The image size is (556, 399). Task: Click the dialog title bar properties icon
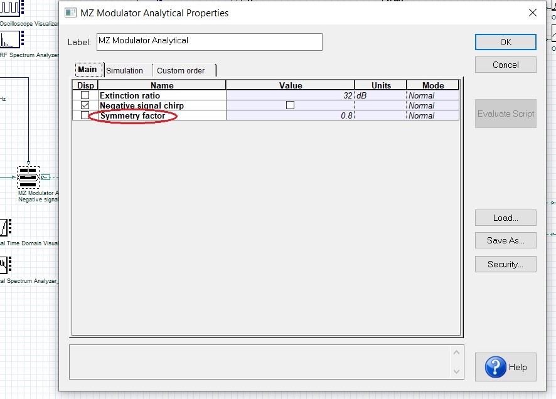pos(71,12)
